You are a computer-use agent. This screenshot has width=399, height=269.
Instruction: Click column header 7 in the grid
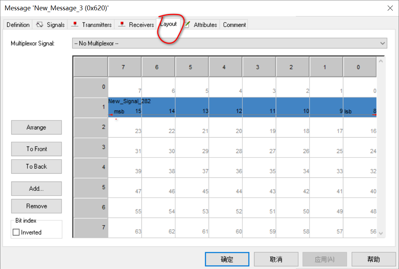pos(125,67)
